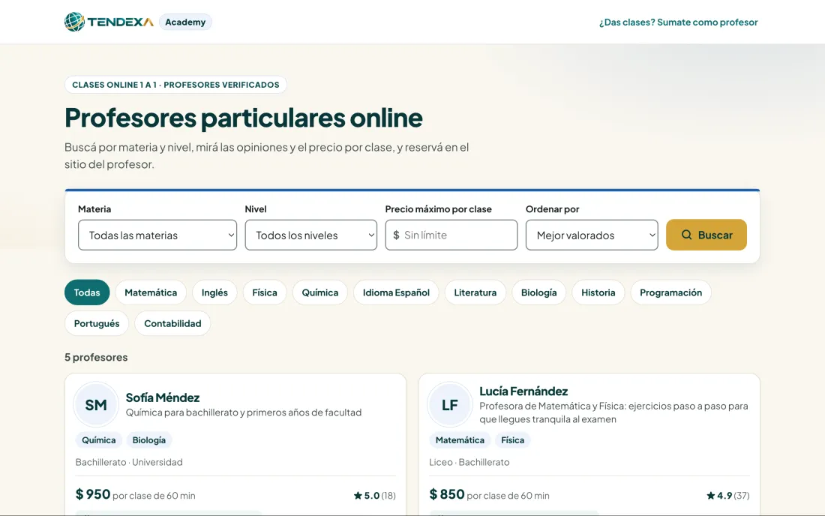Viewport: 825px width, 516px height.
Task: Select the Programación chip
Action: coord(670,292)
